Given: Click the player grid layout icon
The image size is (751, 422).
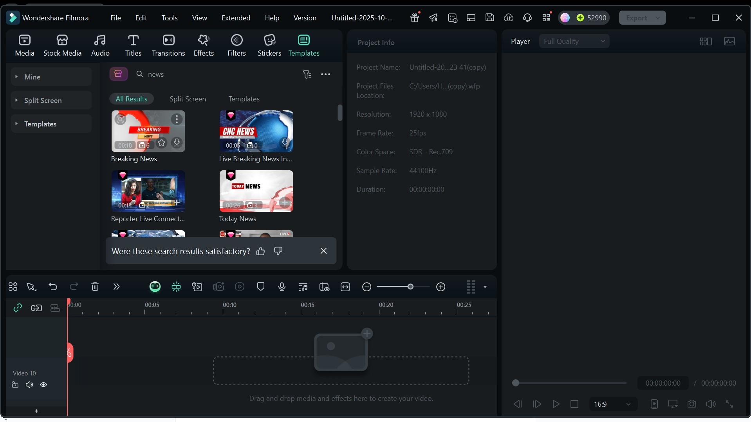Looking at the screenshot, I should pos(706,41).
